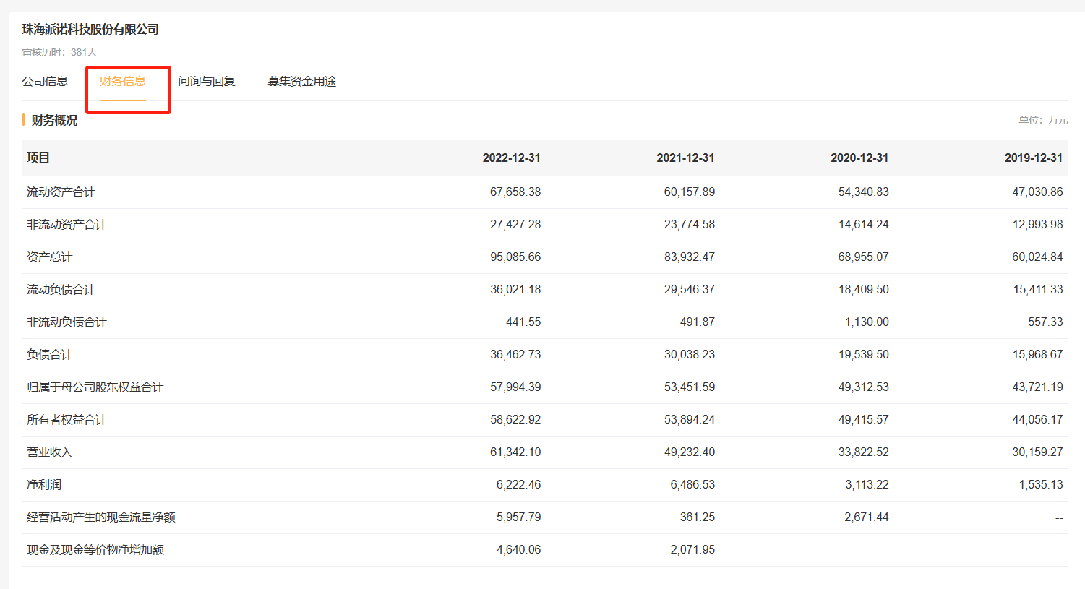Click the 项目 column header
Screen dimensions: 1085x589
coord(38,158)
